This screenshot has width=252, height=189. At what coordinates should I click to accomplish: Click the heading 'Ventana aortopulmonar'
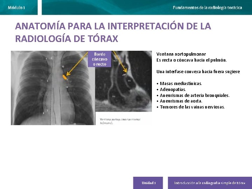click(x=181, y=54)
